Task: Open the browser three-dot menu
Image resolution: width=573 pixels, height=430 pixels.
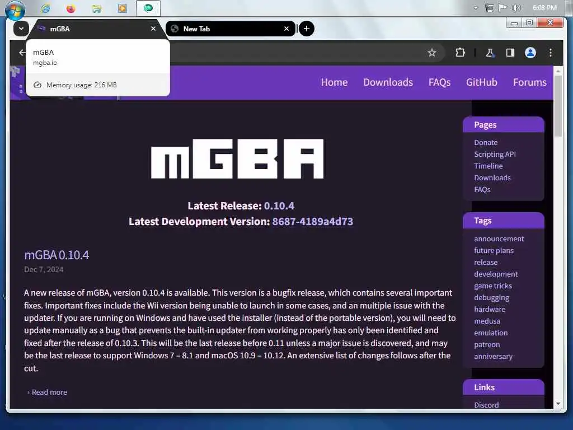Action: click(x=551, y=53)
